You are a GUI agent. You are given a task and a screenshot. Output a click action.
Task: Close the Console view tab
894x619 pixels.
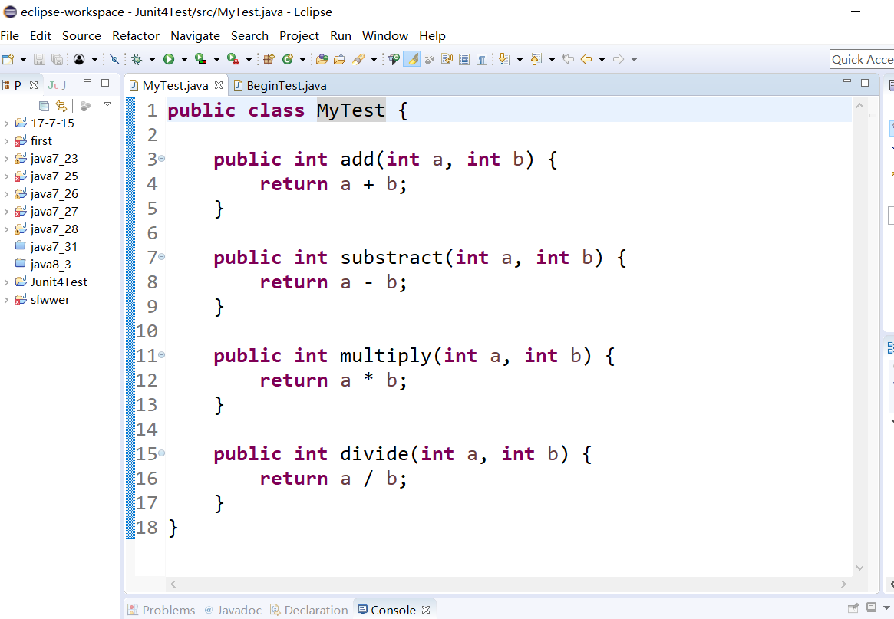tap(426, 610)
